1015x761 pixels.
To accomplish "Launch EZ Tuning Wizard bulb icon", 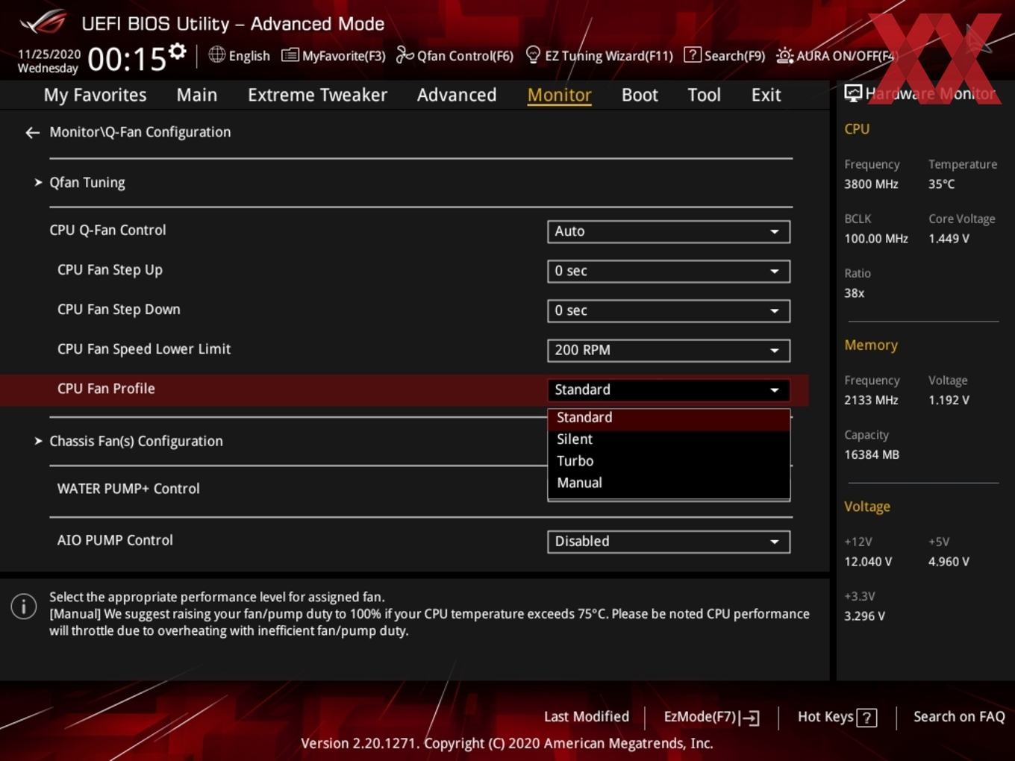I will pyautogui.click(x=533, y=54).
